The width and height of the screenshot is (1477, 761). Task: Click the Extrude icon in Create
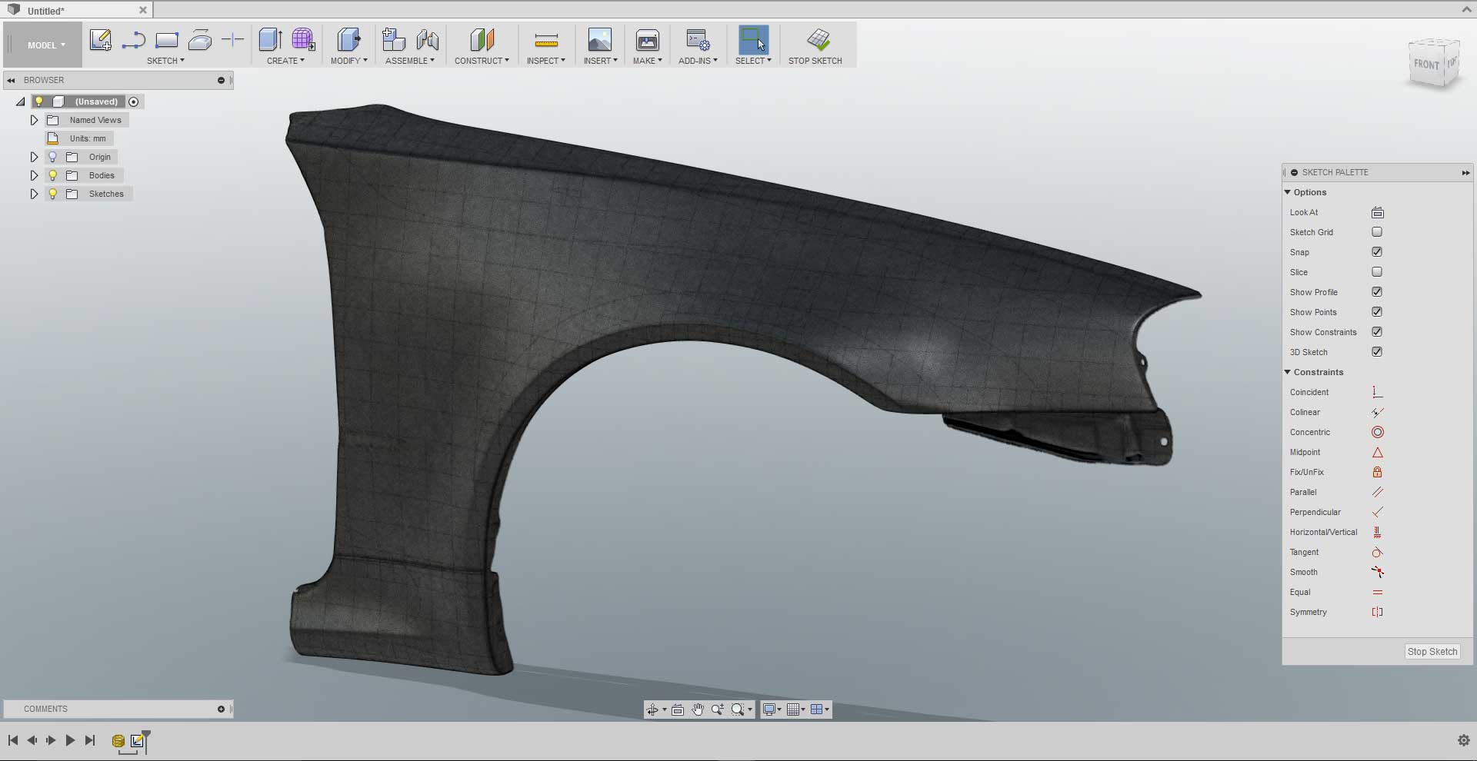(x=271, y=40)
